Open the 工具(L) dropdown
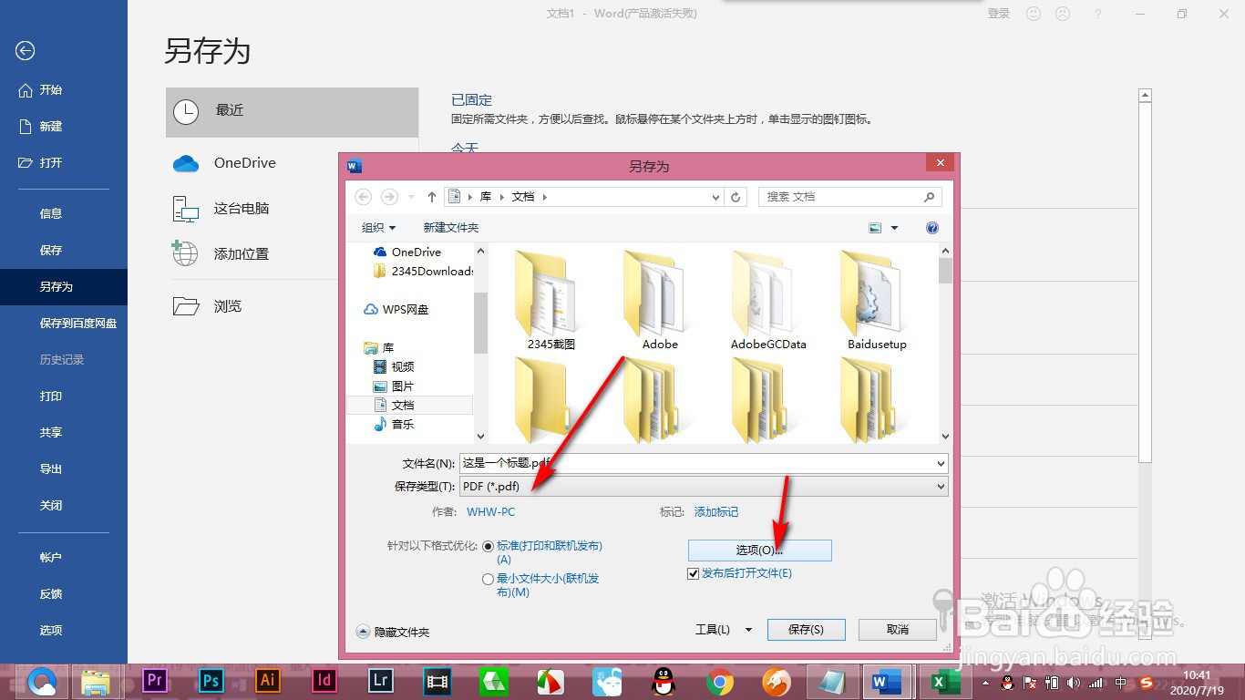Screen dimensions: 1245x700 724,630
